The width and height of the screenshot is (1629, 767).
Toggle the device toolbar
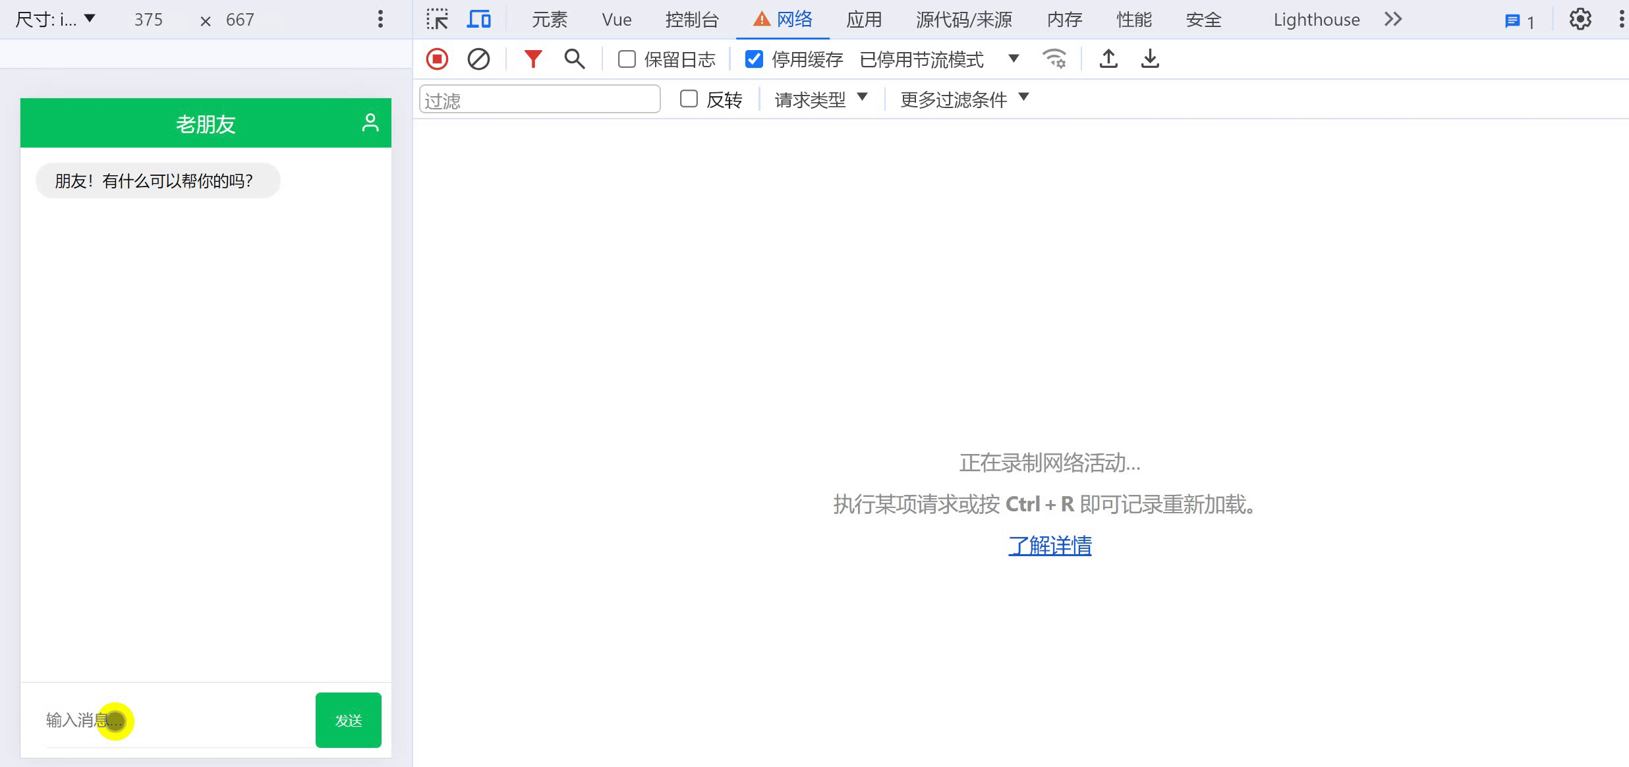(478, 19)
